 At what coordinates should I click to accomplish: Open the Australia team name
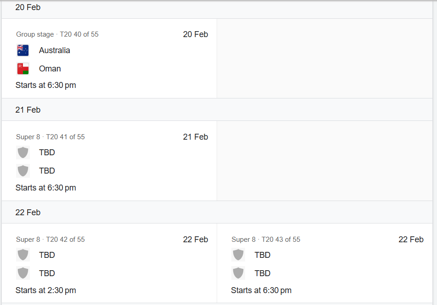(x=55, y=50)
